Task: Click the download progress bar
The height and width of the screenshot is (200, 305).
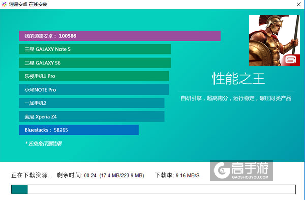Action: 154,189
